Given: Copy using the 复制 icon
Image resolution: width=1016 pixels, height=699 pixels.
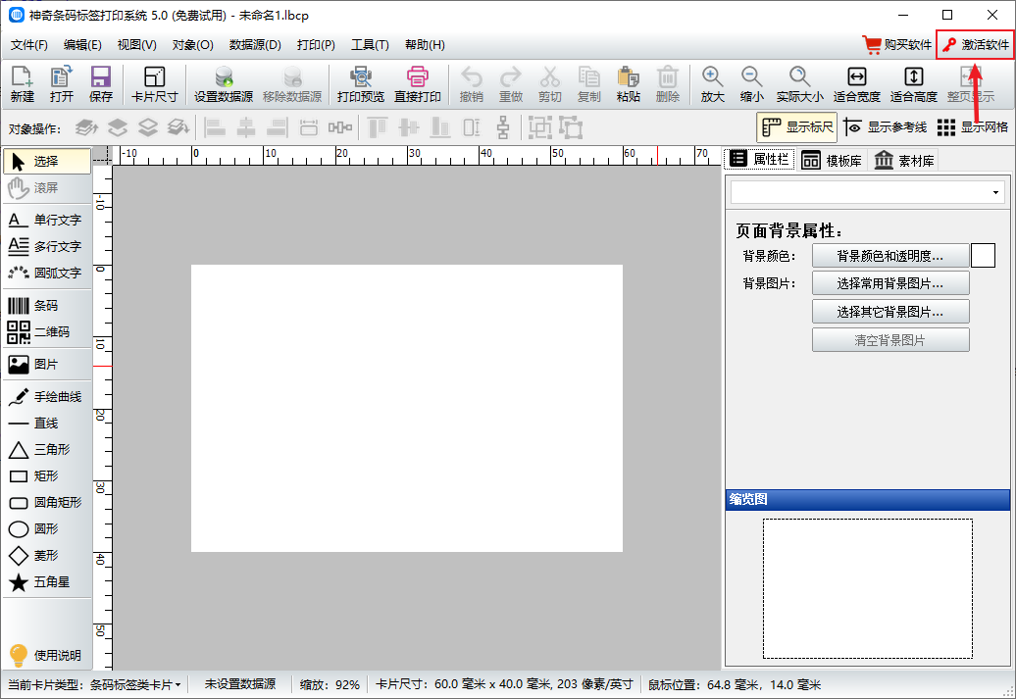Looking at the screenshot, I should (589, 84).
